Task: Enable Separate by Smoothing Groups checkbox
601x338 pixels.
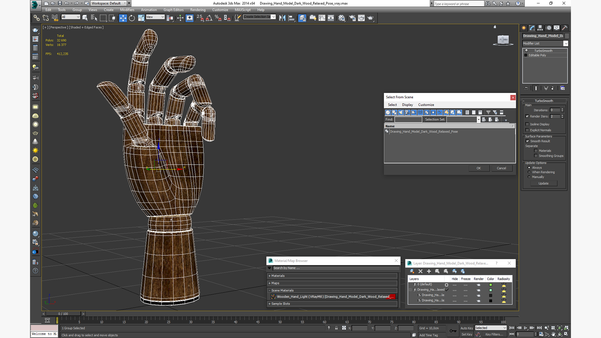Action: pos(536,156)
